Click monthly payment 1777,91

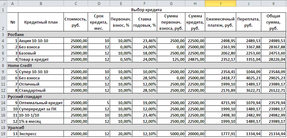(x=220, y=134)
